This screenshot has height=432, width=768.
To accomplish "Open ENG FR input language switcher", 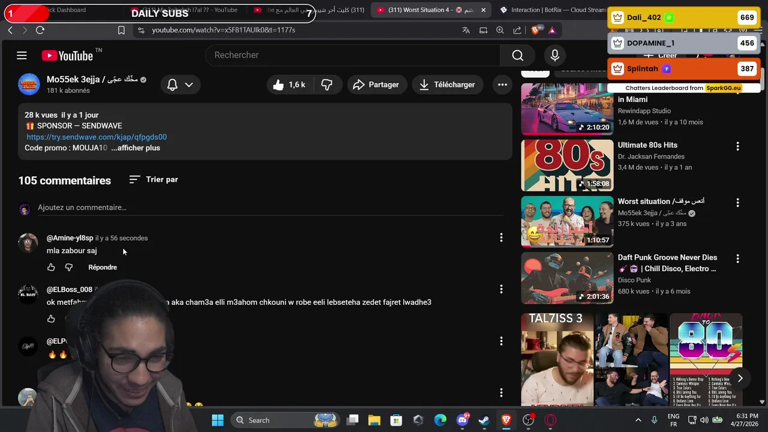I will (673, 420).
